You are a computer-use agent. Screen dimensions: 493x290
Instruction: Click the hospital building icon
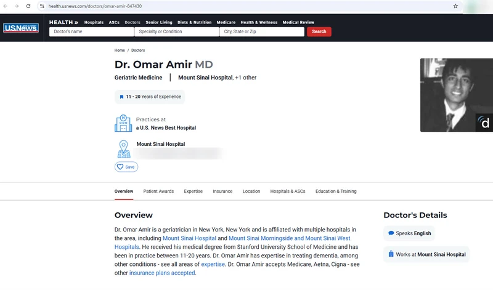pyautogui.click(x=123, y=123)
